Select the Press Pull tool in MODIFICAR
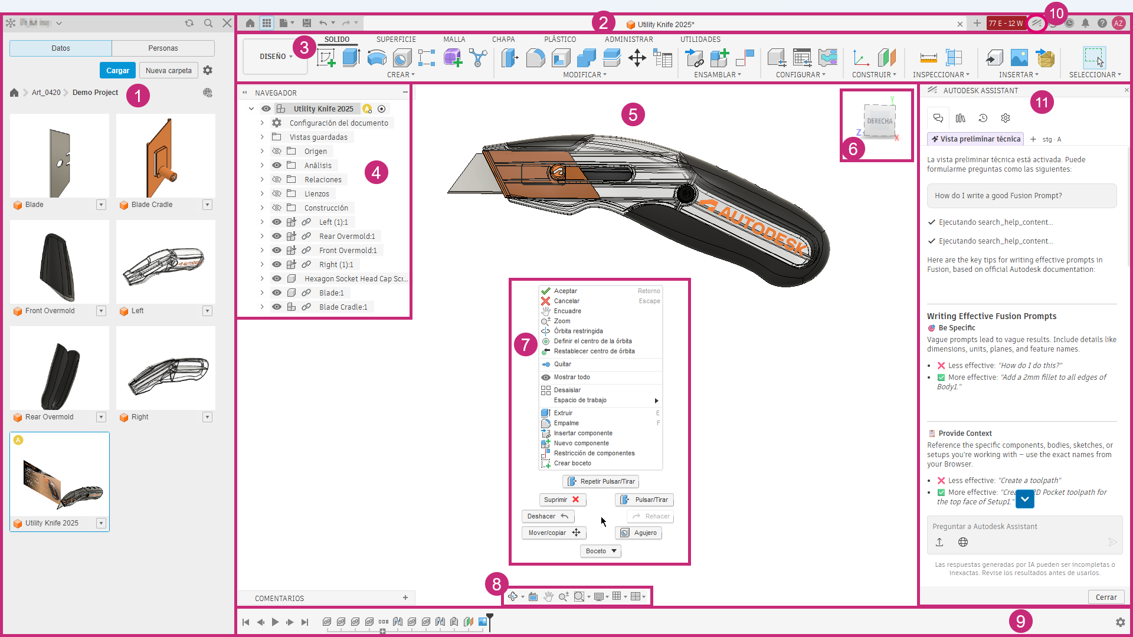The width and height of the screenshot is (1133, 637). (x=510, y=58)
